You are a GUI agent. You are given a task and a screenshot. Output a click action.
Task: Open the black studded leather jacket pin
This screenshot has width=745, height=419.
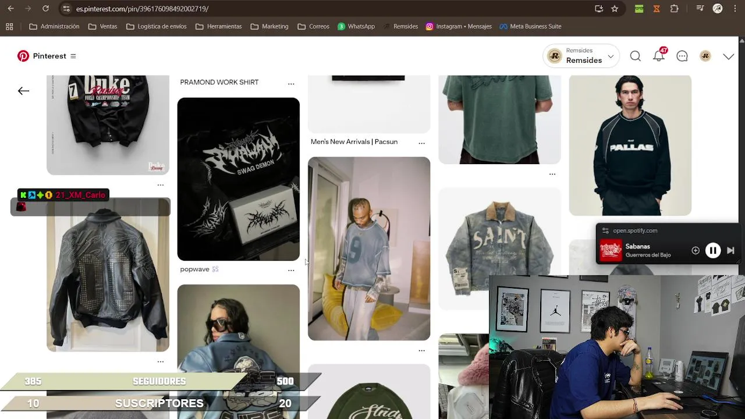[x=108, y=275]
